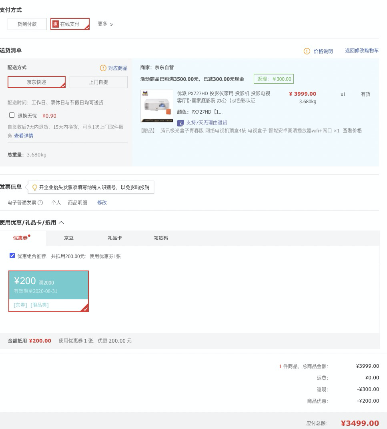Viewport: 387px width, 429px height.
Task: Click the 价格说明 exclamation icon
Action: [307, 51]
